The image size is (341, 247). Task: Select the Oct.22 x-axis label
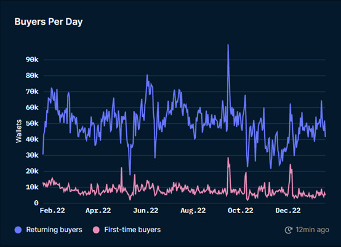tap(241, 211)
